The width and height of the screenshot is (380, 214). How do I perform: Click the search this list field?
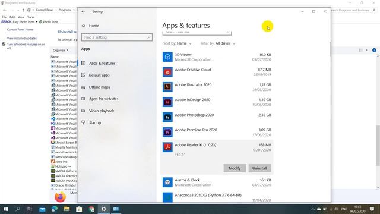point(197,33)
